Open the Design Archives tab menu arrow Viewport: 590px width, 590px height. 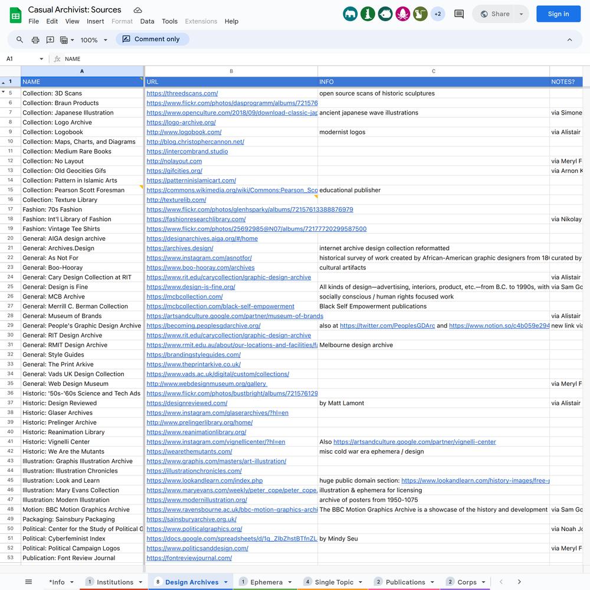226,582
